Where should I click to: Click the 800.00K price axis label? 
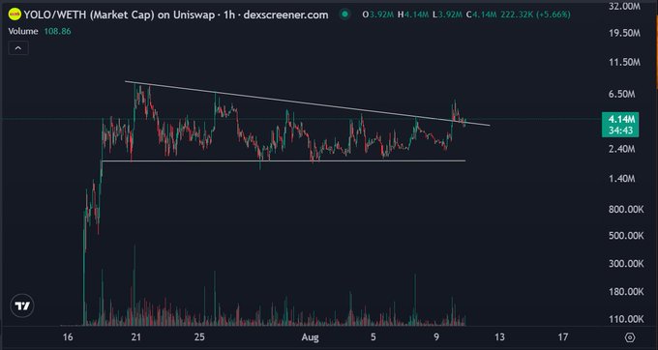(626, 209)
